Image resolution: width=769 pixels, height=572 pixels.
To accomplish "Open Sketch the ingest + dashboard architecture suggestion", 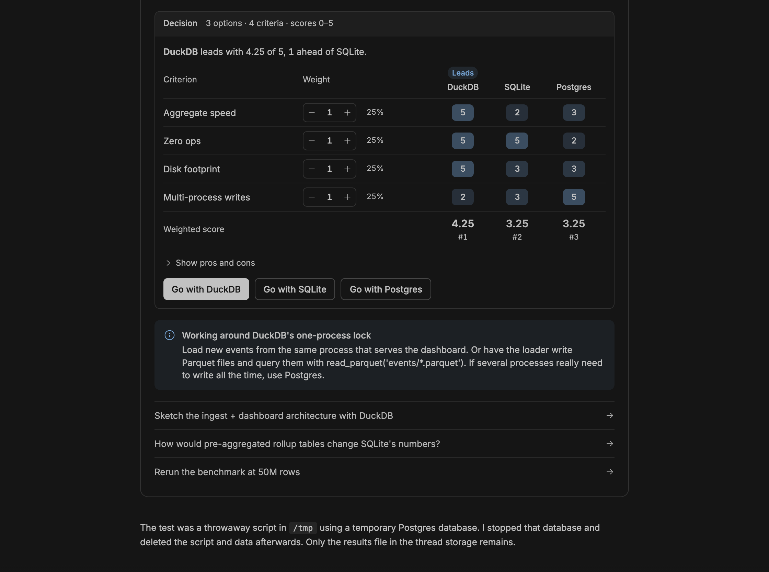I will (384, 415).
